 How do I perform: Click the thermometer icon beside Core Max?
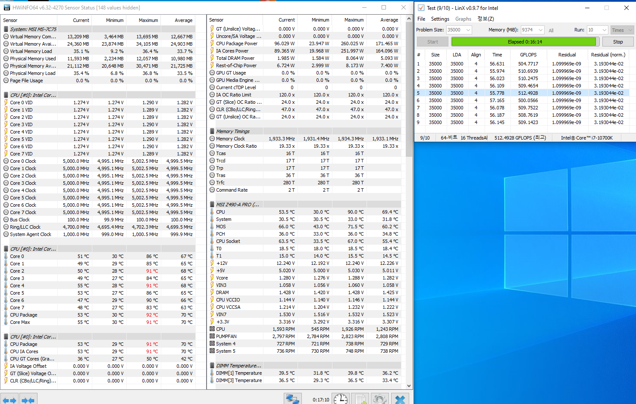6,322
